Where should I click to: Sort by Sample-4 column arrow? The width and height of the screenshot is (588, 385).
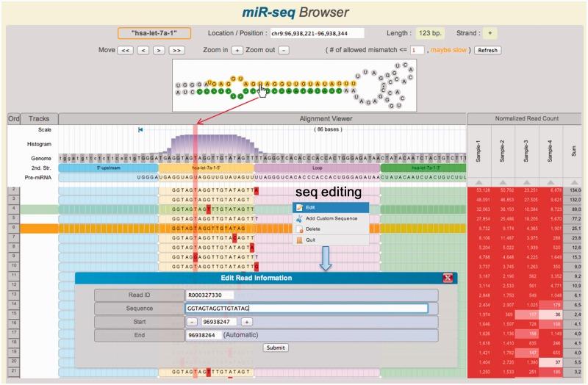[551, 182]
